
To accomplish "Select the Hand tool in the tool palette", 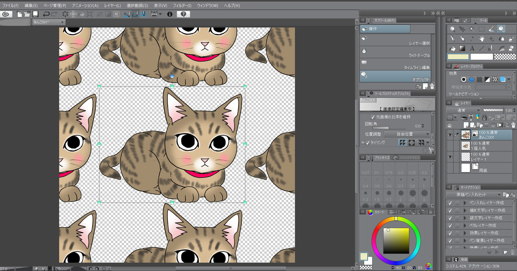I will (482, 39).
